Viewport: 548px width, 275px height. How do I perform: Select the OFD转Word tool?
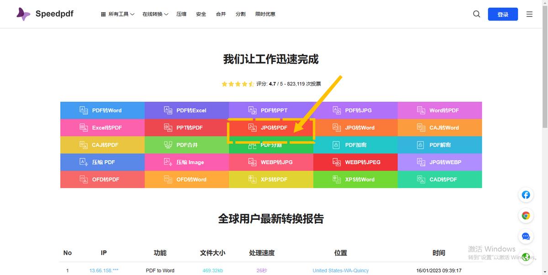(187, 179)
